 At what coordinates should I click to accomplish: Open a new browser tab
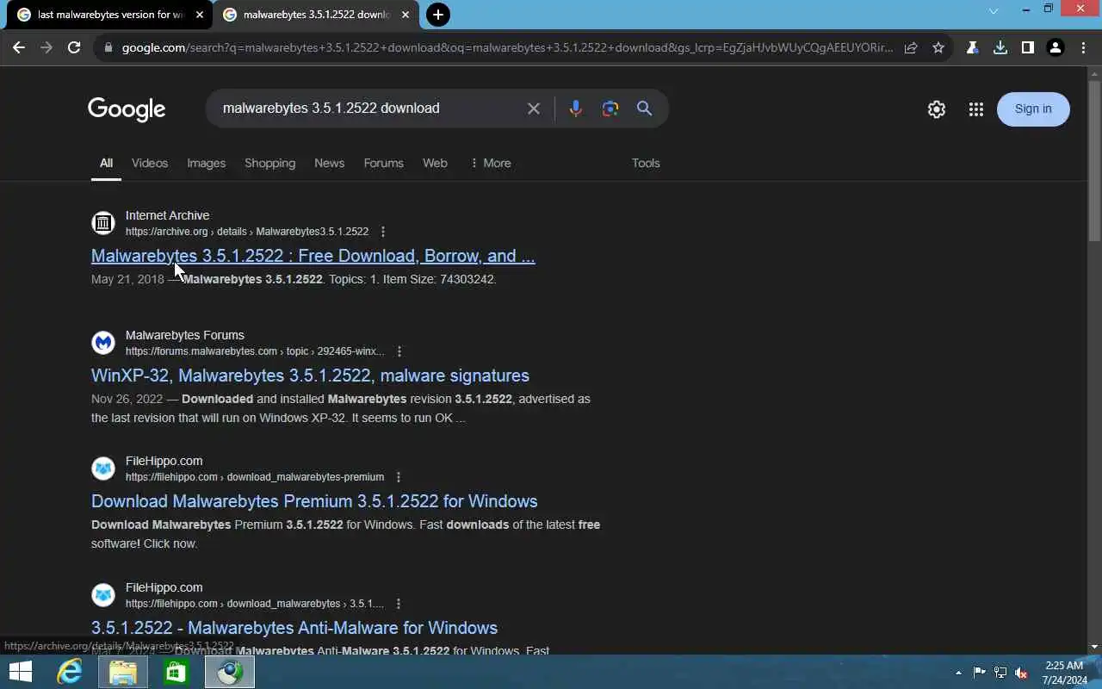pos(437,15)
